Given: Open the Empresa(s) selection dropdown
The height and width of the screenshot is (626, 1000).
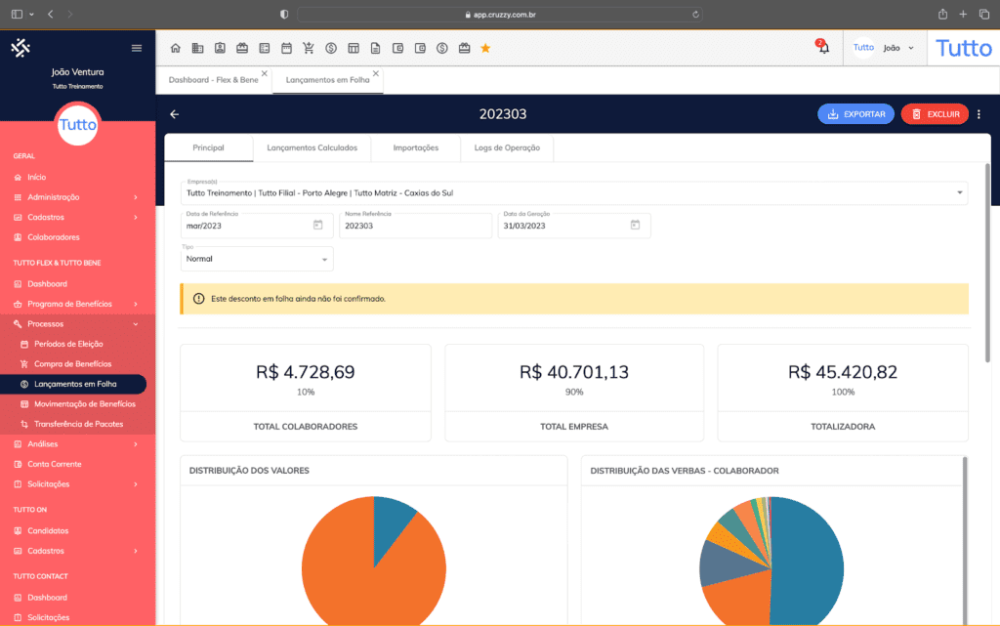Looking at the screenshot, I should 569,193.
